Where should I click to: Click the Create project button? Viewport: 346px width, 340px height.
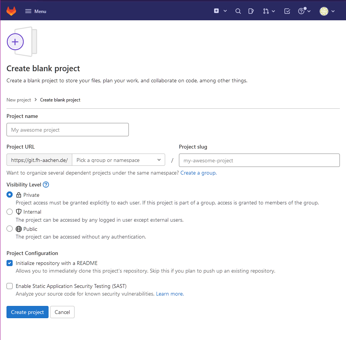[x=27, y=312]
